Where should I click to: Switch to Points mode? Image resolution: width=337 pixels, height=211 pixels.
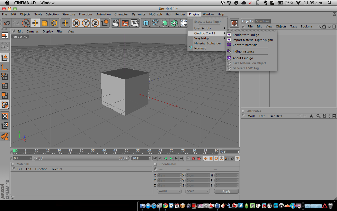coord(5,76)
